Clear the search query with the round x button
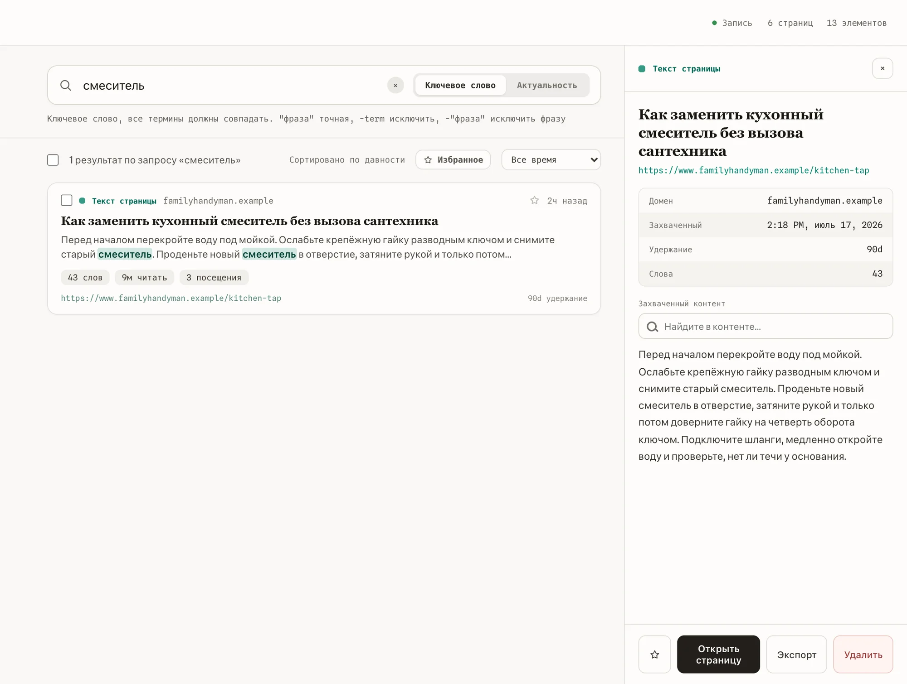This screenshot has height=684, width=907. click(395, 85)
